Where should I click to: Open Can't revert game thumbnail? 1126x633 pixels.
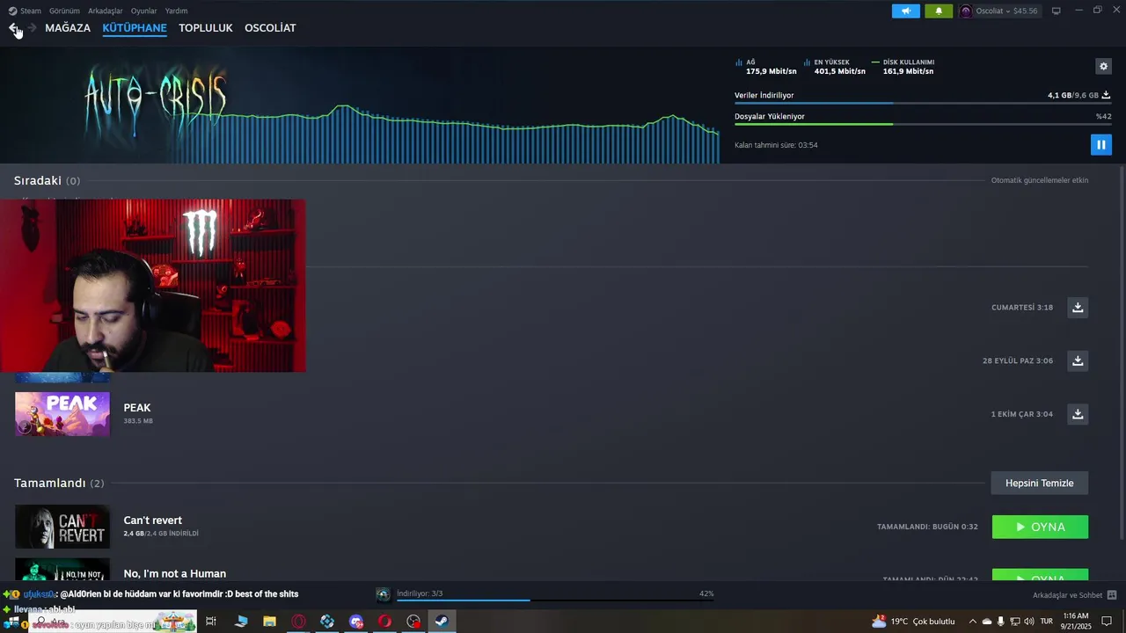pyautogui.click(x=62, y=527)
